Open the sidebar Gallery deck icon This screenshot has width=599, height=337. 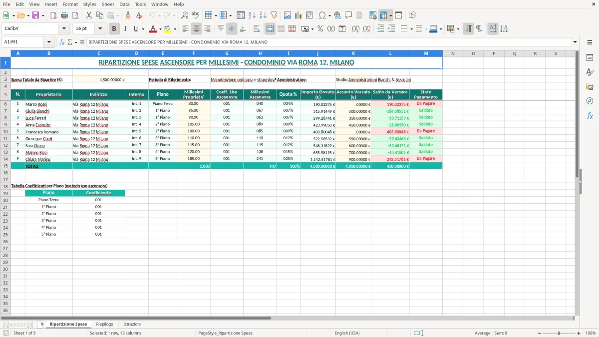pyautogui.click(x=590, y=87)
